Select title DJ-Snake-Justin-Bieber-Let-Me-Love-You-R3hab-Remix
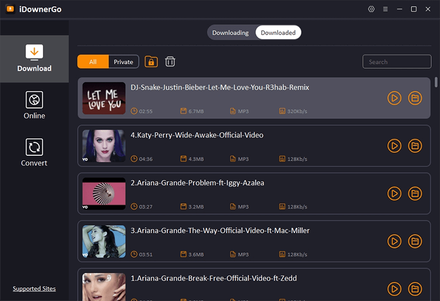This screenshot has height=301, width=440. pos(219,87)
